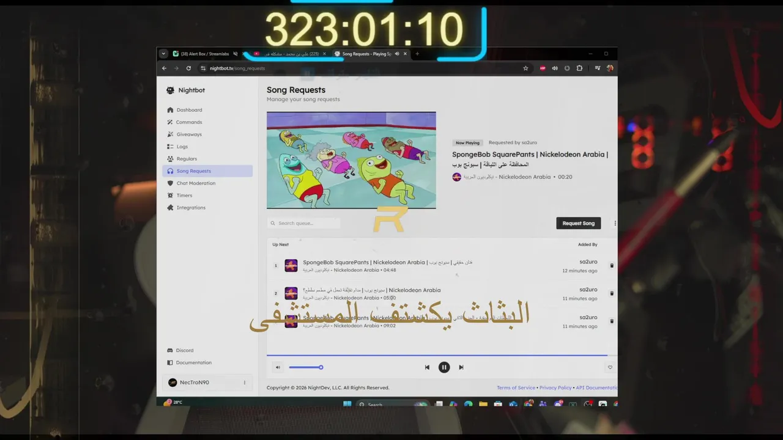The image size is (783, 440).
Task: Open browser media controls icon
Action: 598,68
